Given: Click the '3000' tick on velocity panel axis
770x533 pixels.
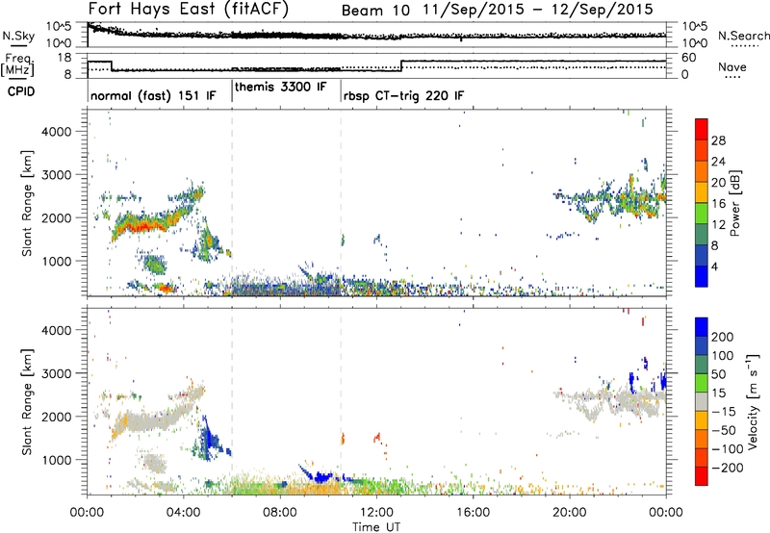Looking at the screenshot, I should (57, 373).
